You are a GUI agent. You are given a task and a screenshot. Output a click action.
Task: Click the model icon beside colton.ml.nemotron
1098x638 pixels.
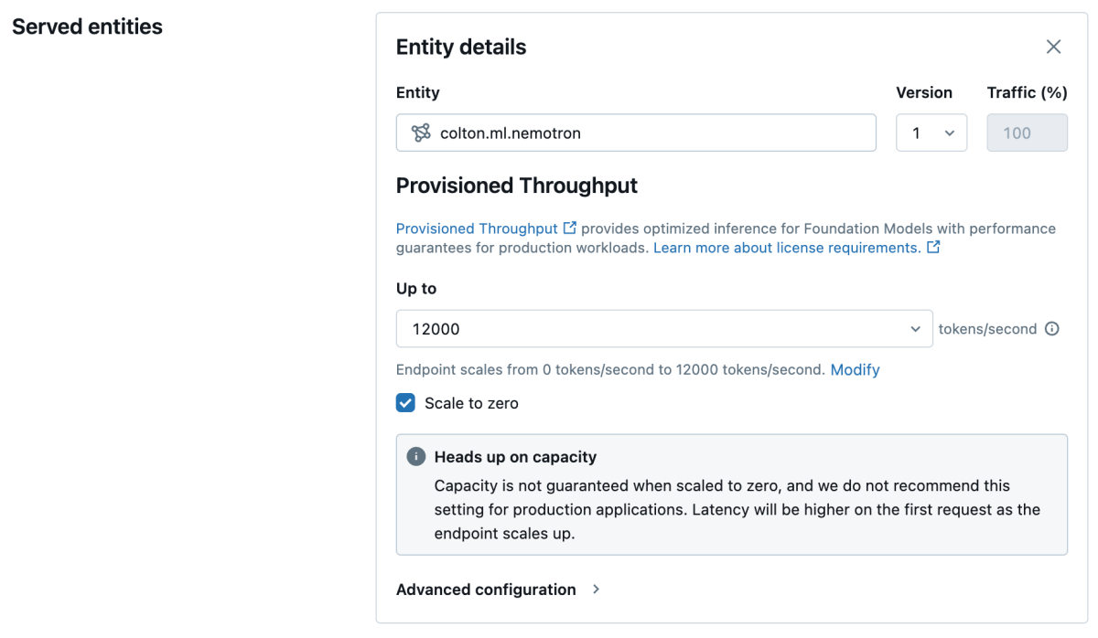pos(421,133)
